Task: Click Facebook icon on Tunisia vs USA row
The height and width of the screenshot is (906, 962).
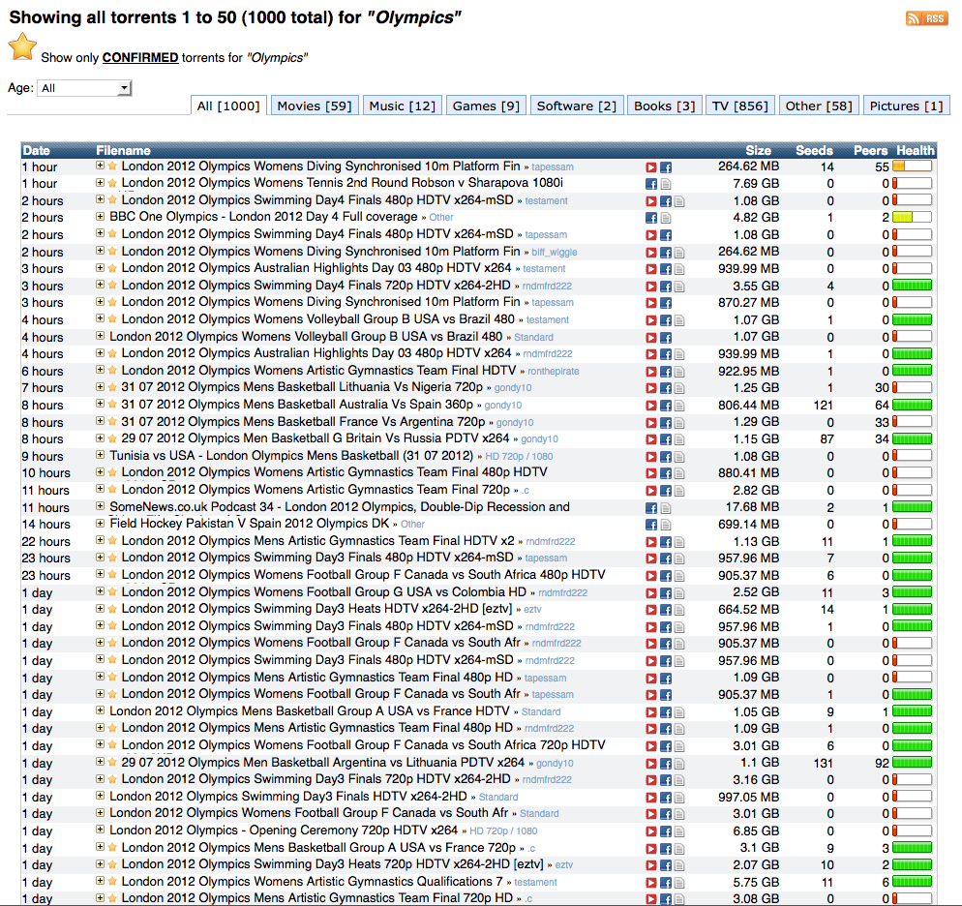Action: 666,456
